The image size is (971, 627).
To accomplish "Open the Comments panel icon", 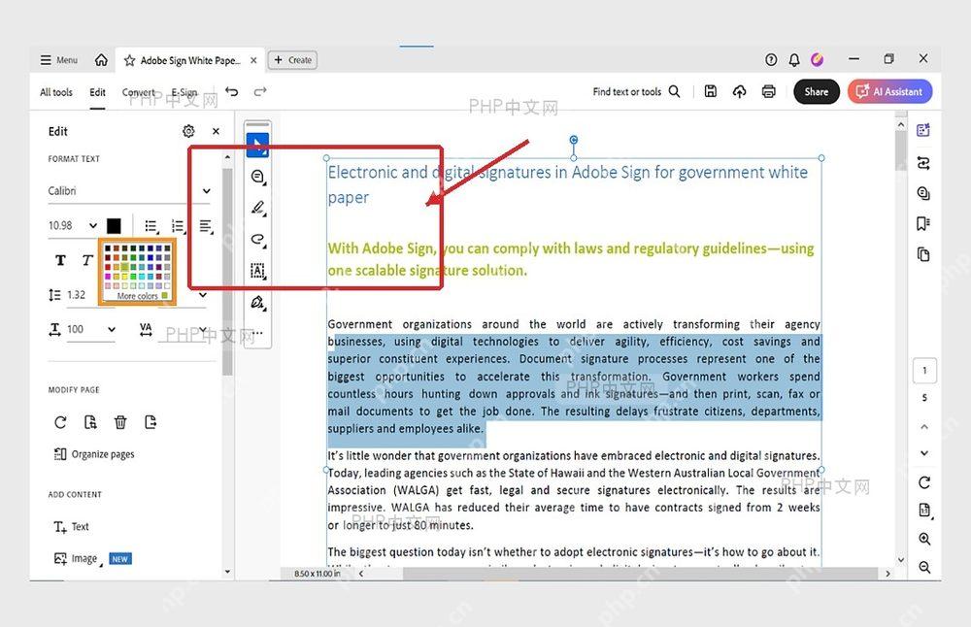I will [x=923, y=194].
